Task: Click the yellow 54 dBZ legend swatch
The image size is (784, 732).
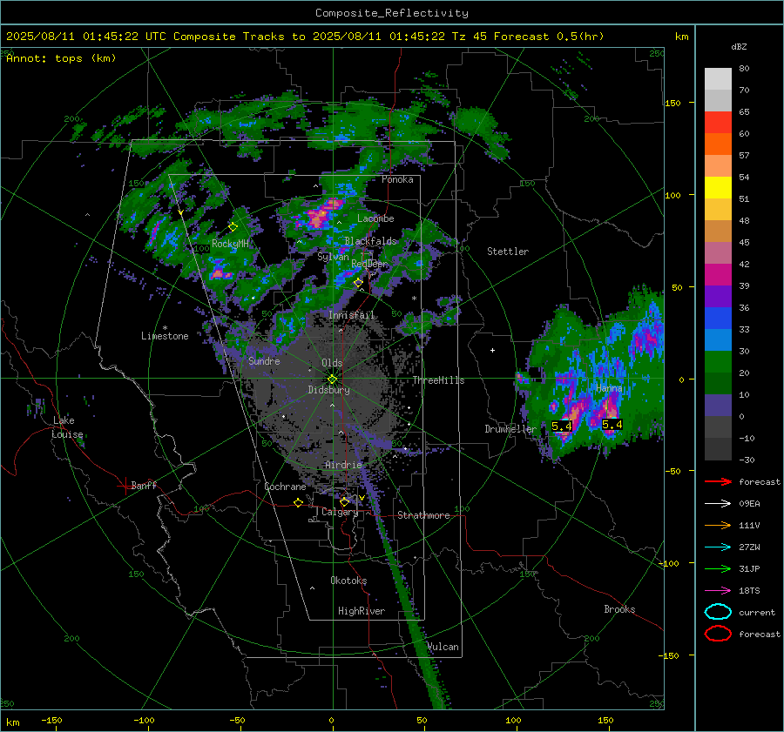Action: point(718,187)
